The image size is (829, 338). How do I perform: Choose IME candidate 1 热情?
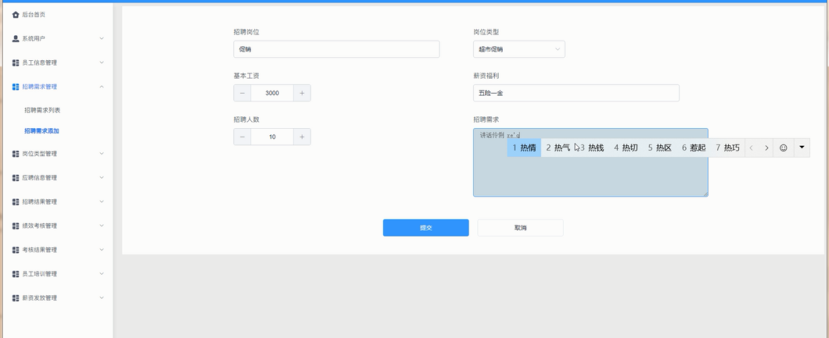tap(524, 148)
